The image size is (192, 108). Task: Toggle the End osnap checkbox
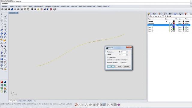(2, 104)
